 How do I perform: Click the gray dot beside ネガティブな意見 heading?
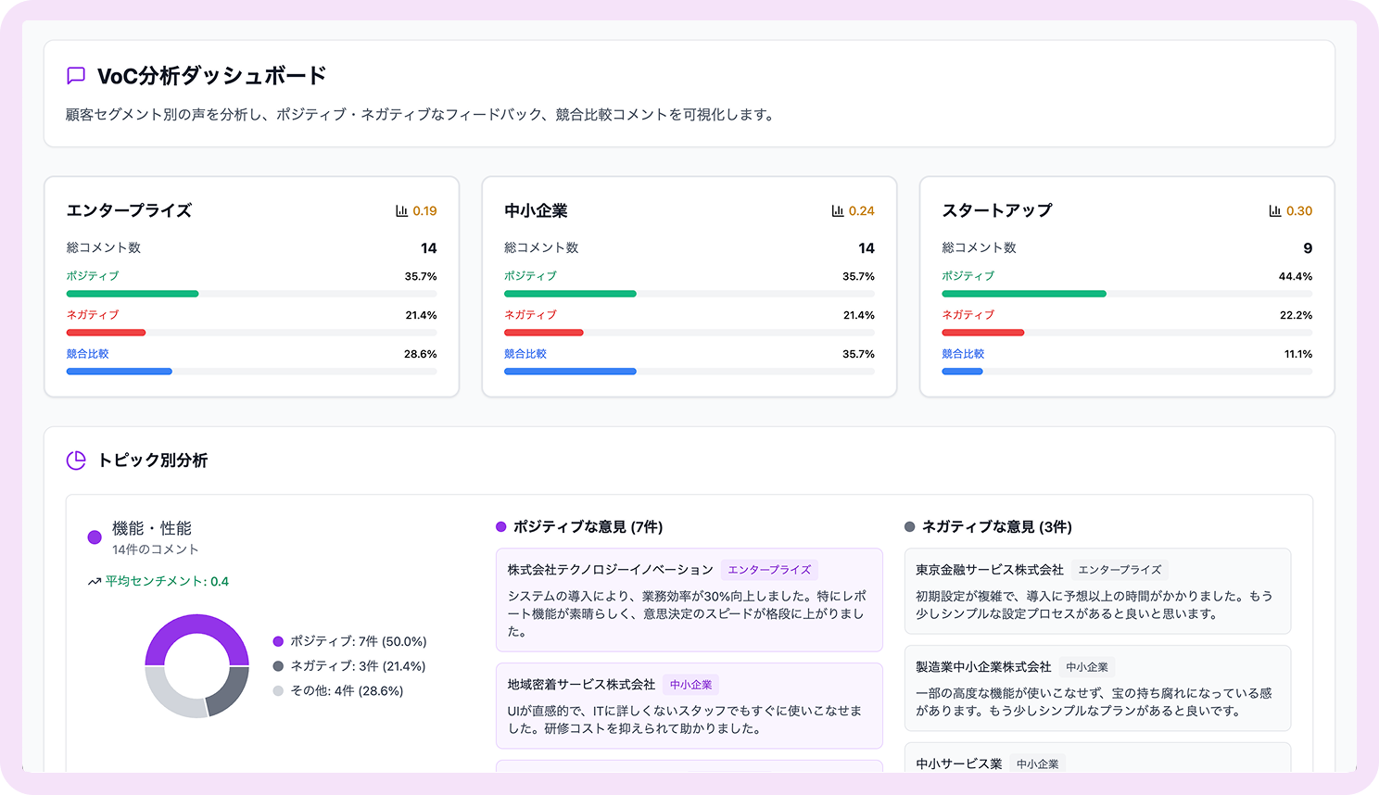pos(910,527)
